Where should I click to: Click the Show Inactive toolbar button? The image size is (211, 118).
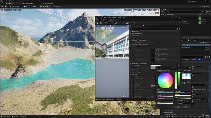[x=109, y=23]
